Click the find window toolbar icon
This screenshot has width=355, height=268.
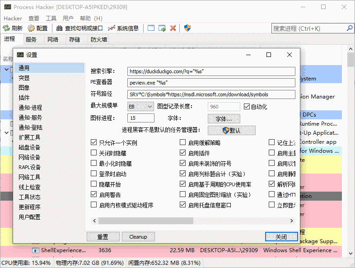click(x=151, y=28)
